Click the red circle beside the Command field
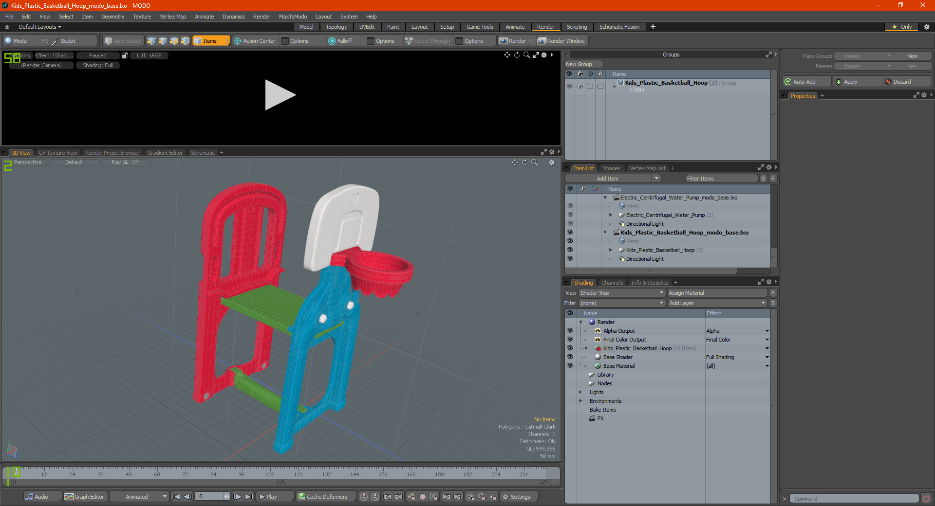This screenshot has width=935, height=506. point(926,499)
